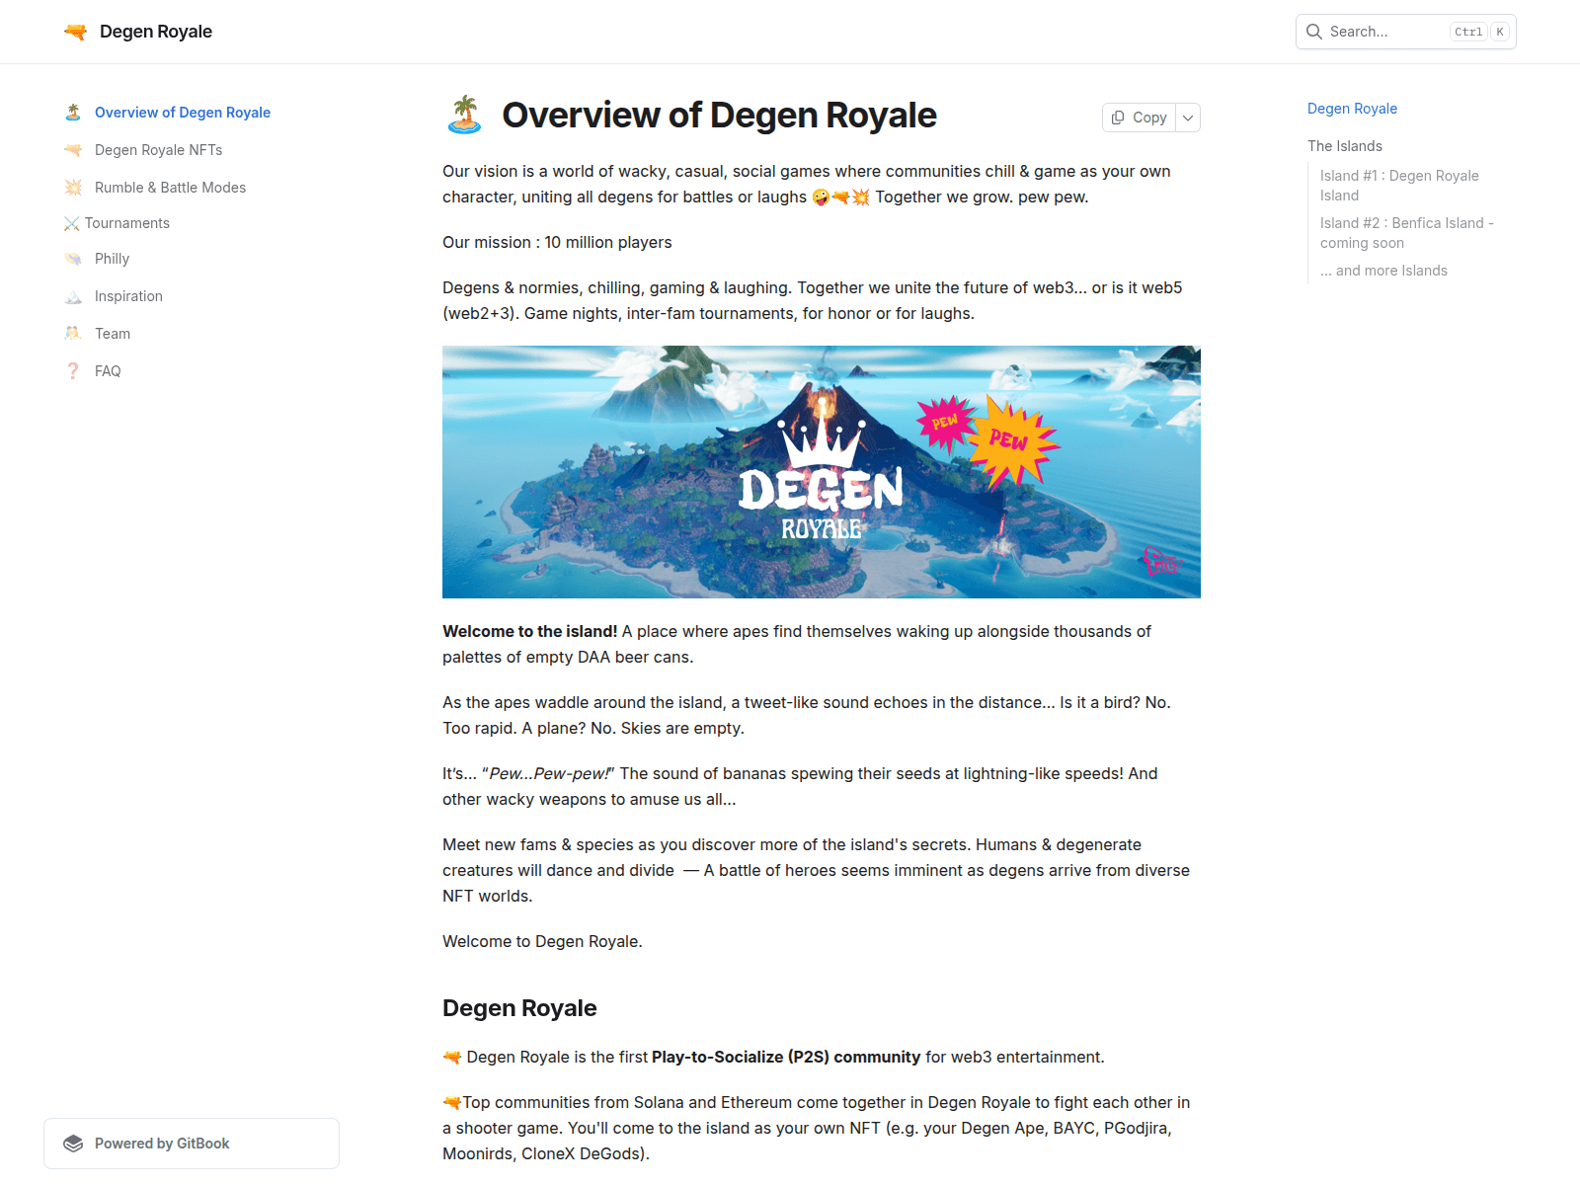Jump to Island #1 : Degen Royale Island

coord(1399,186)
